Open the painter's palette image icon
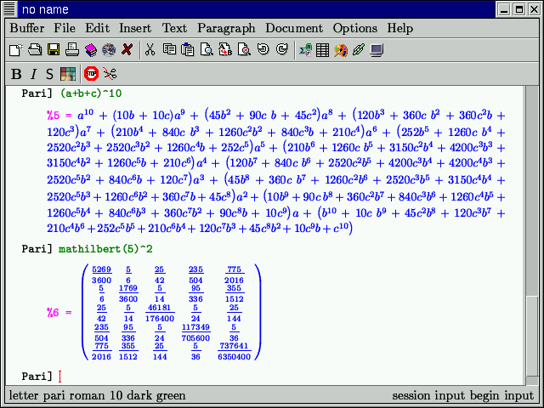This screenshot has height=408, width=544. pyautogui.click(x=341, y=51)
